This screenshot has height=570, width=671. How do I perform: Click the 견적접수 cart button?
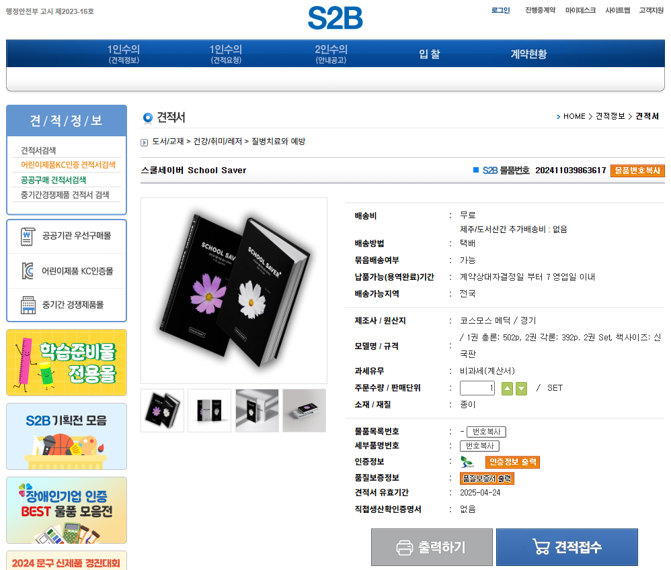[567, 547]
